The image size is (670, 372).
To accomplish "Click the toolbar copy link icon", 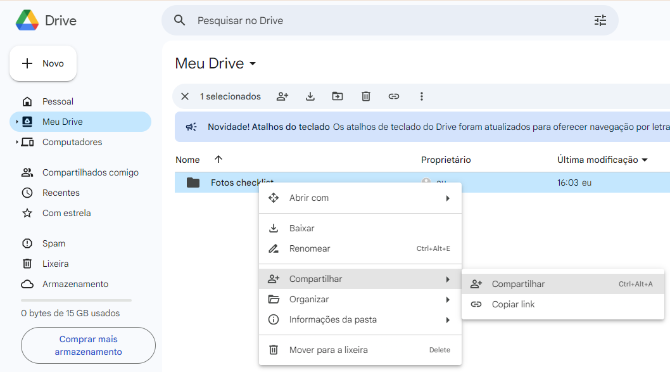I will click(x=393, y=96).
